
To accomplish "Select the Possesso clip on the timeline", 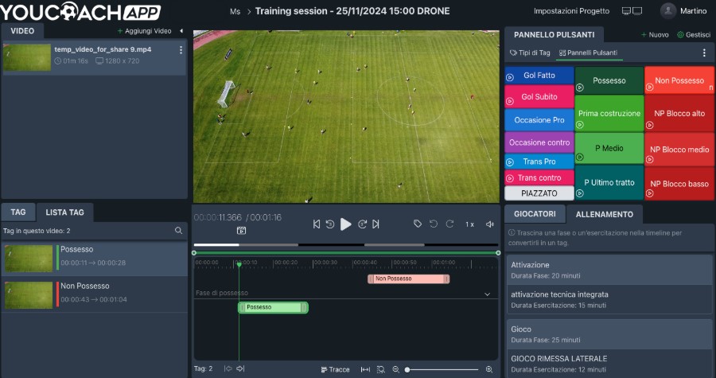I will pos(273,307).
